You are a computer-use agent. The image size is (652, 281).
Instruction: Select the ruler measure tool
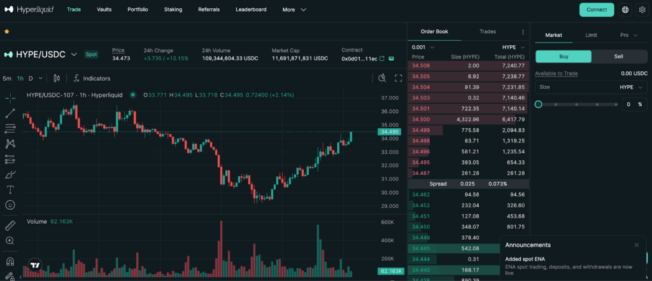(x=10, y=226)
